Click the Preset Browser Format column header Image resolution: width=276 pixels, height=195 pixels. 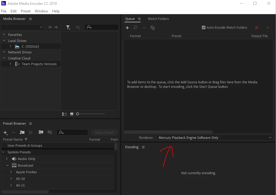94,139
